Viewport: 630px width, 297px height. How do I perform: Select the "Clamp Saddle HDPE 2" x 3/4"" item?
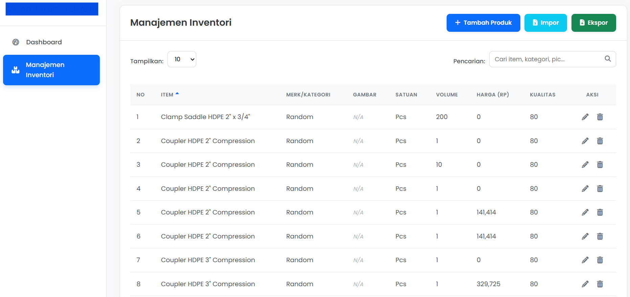coord(205,117)
